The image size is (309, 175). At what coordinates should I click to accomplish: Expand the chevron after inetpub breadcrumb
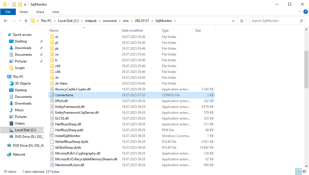coord(100,21)
